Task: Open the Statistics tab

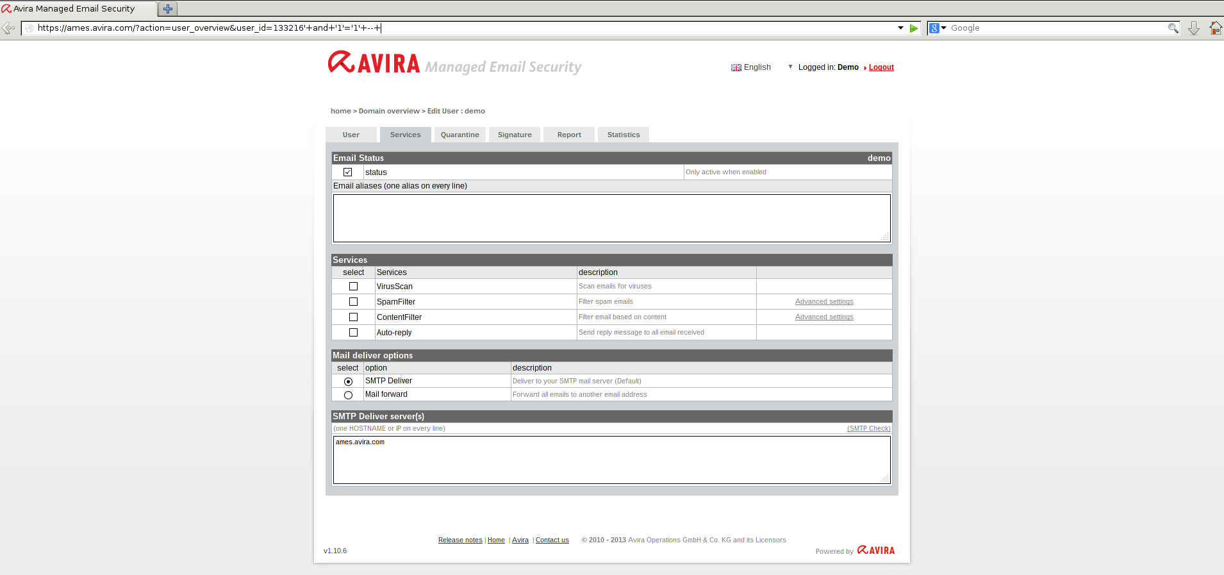Action: [x=623, y=135]
